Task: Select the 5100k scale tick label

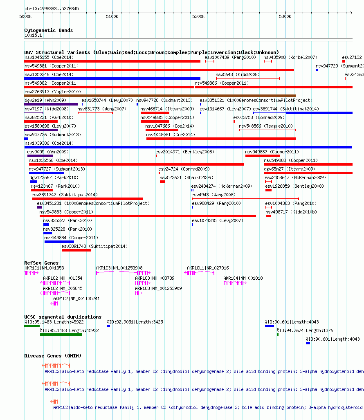Action: click(112, 16)
